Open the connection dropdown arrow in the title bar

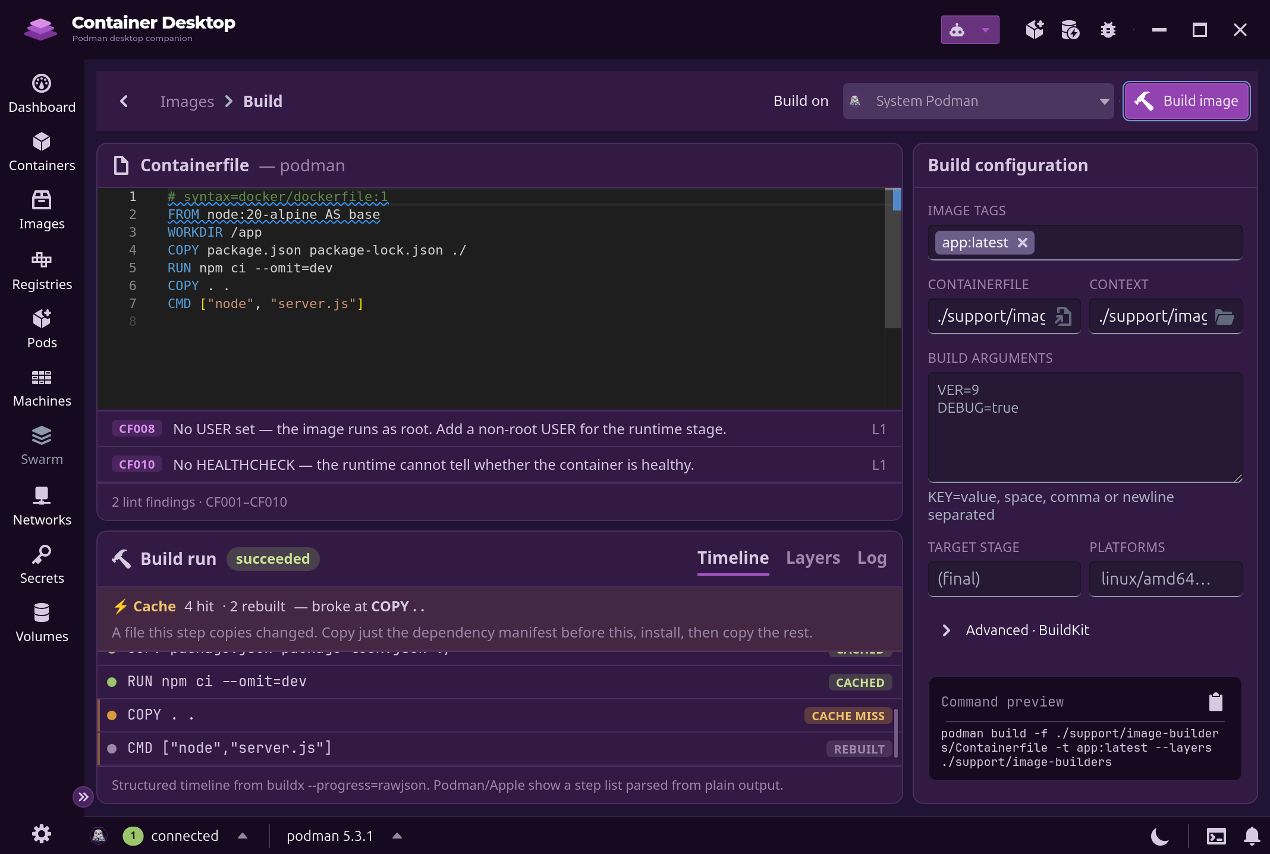[x=986, y=30]
